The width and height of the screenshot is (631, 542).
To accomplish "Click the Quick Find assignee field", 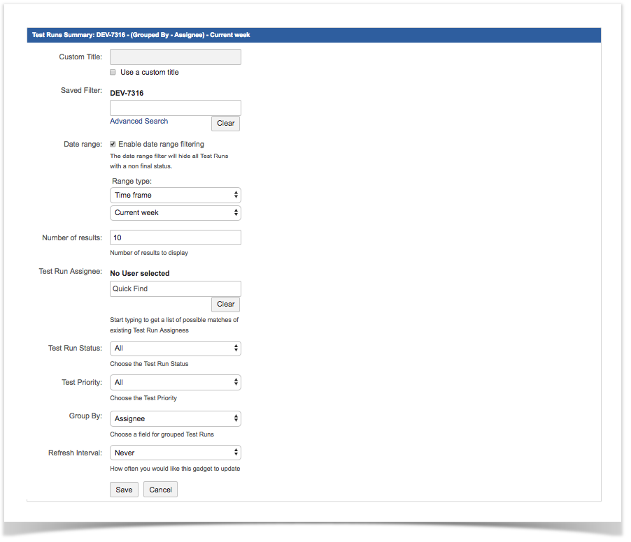I will pos(176,289).
